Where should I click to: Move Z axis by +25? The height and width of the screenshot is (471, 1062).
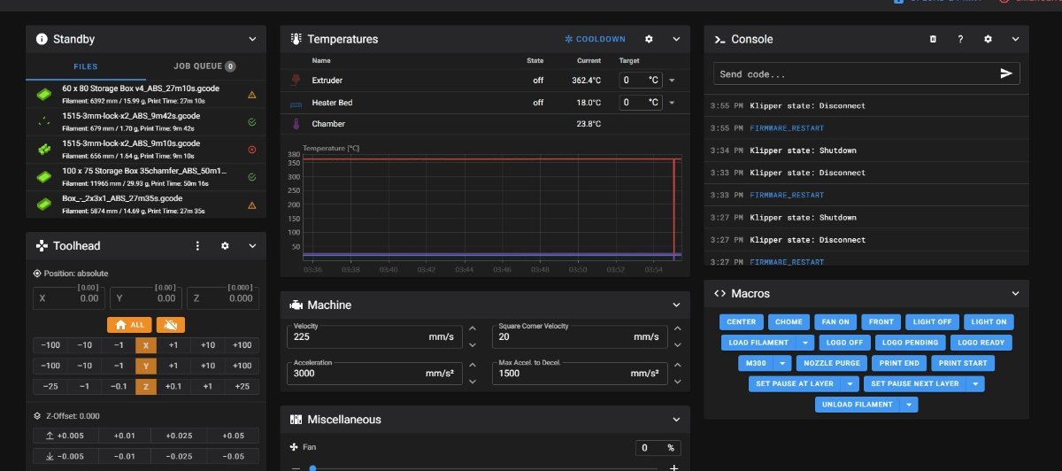[x=241, y=386]
